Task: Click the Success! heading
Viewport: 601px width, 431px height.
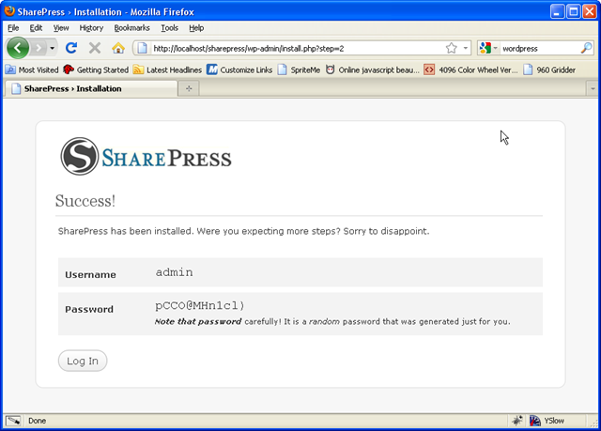Action: (85, 201)
